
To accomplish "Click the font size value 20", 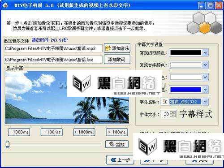I will [x=166, y=114].
